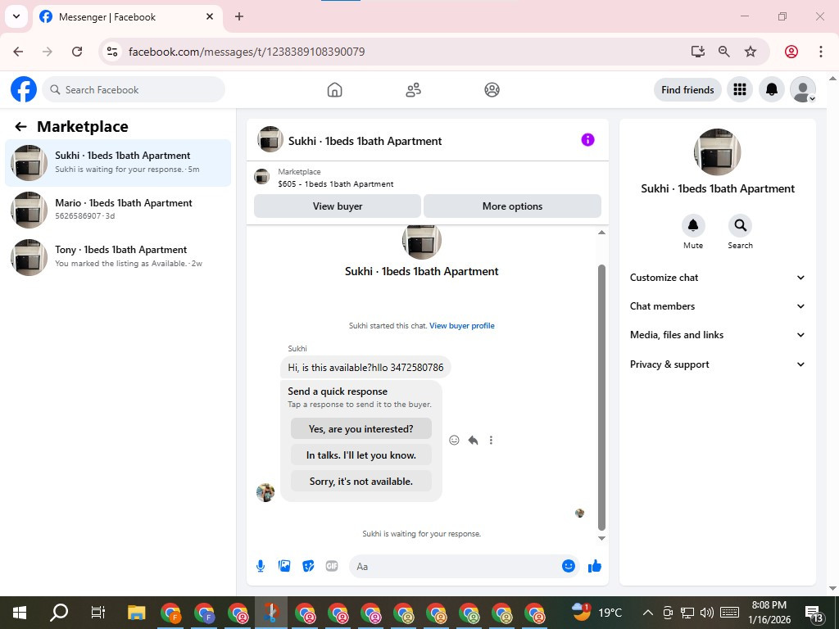
Task: Expand Privacy & support section
Action: tap(718, 364)
